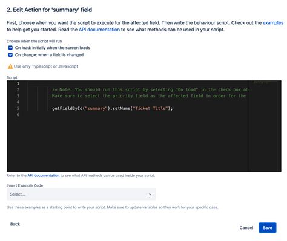Viewport: 287px width, 241px height.
Task: Open the Insert Example Code dropdown
Action: point(81,194)
